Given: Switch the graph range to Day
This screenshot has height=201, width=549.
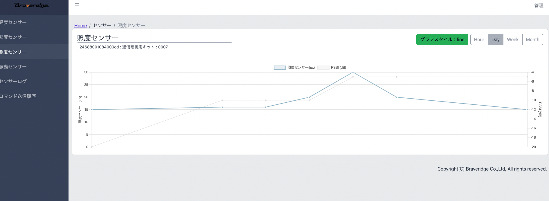Looking at the screenshot, I should [496, 39].
